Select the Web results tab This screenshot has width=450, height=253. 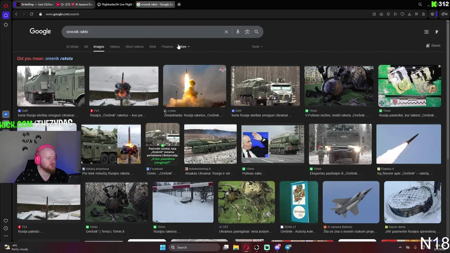coord(153,47)
